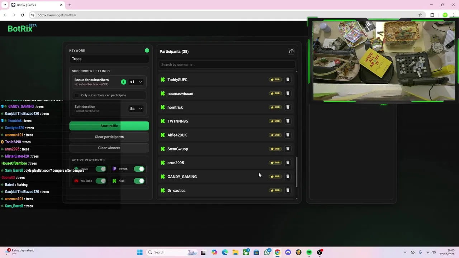Start the raffle

pyautogui.click(x=109, y=126)
